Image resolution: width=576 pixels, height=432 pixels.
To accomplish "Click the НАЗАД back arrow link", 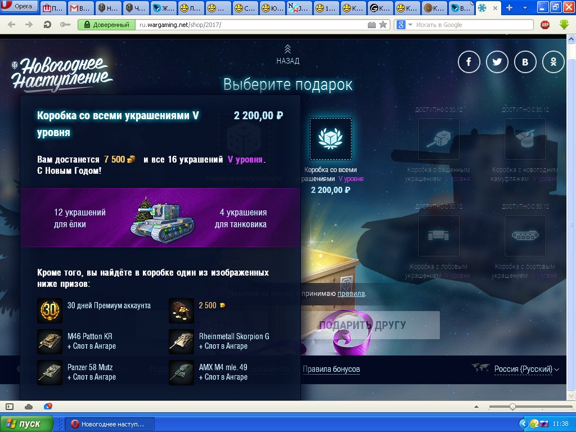I will (x=287, y=55).
